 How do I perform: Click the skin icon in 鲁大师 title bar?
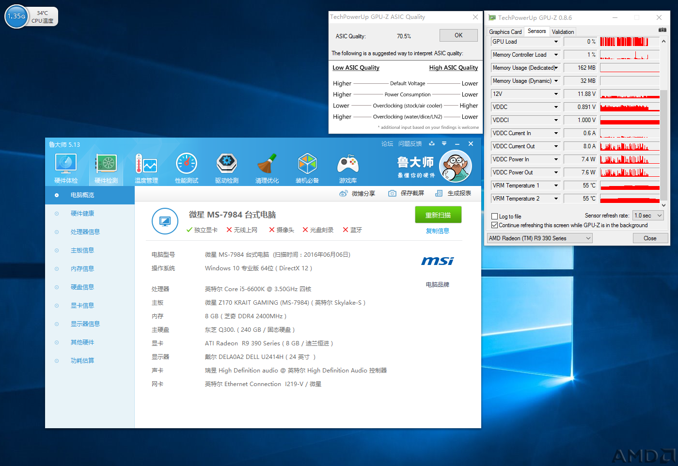(x=432, y=143)
